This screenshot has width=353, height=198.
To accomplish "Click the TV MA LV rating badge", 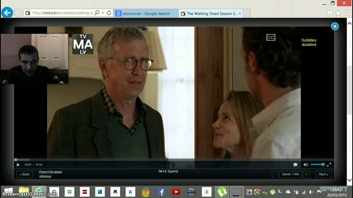I will coord(83,44).
